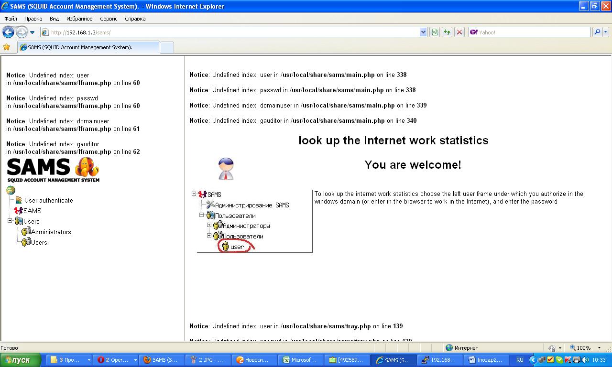Screen dimensions: 612x367
Task: Collapse the Users branch minus box
Action: [x=10, y=221]
